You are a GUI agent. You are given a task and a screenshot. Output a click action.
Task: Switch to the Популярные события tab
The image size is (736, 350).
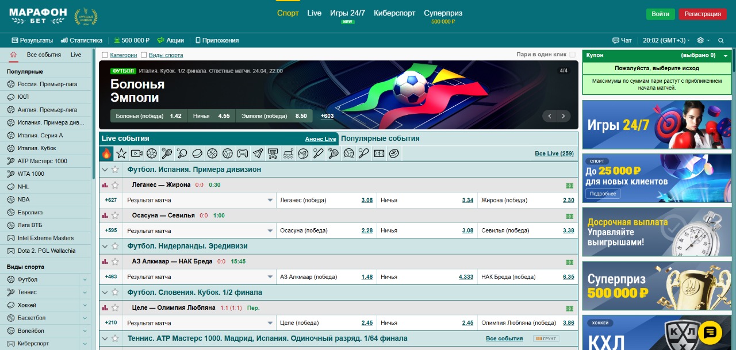380,139
